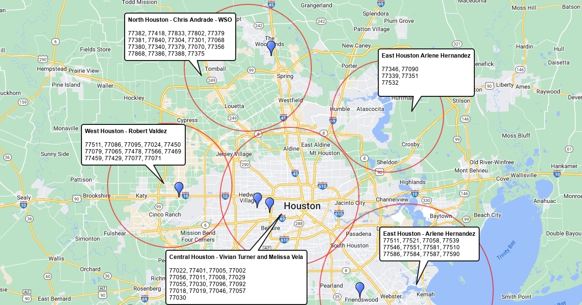Select the blue pin east of Katy
Screen dimensions: 582x305
[179, 188]
